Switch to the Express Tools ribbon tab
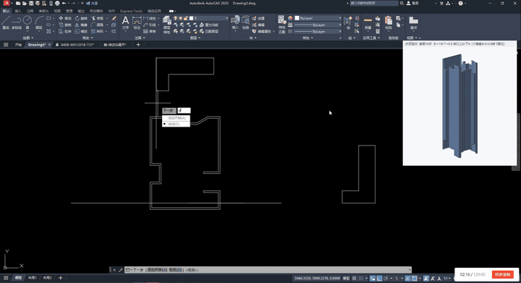The height and width of the screenshot is (283, 521). (131, 11)
